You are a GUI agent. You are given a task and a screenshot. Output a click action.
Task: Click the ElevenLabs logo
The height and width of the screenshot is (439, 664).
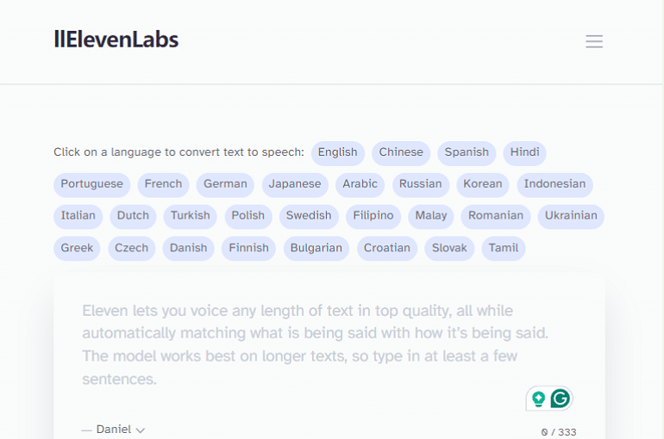(116, 39)
